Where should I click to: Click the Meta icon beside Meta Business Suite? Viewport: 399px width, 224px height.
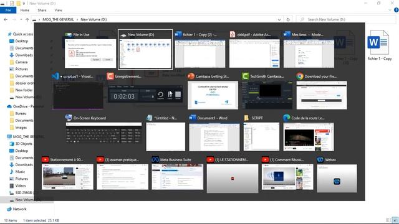point(155,159)
